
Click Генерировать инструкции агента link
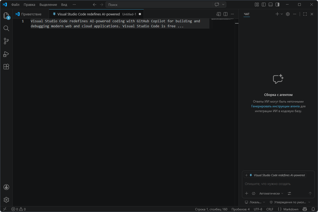click(275, 106)
